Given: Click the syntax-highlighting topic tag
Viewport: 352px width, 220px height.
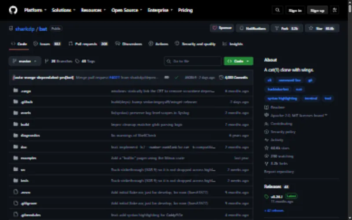Looking at the screenshot, I should point(282,98).
